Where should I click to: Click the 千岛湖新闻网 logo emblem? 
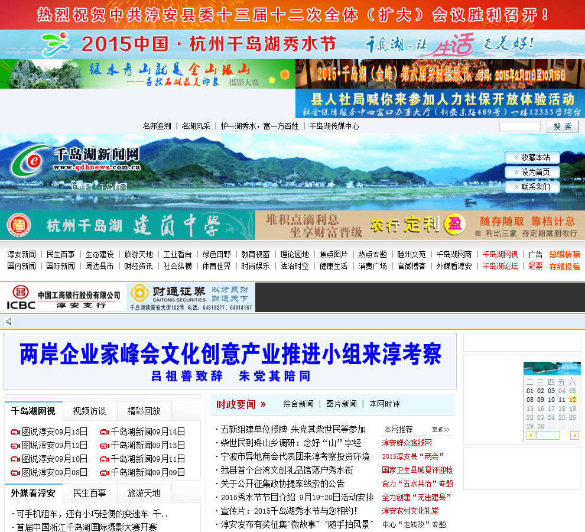(x=31, y=161)
